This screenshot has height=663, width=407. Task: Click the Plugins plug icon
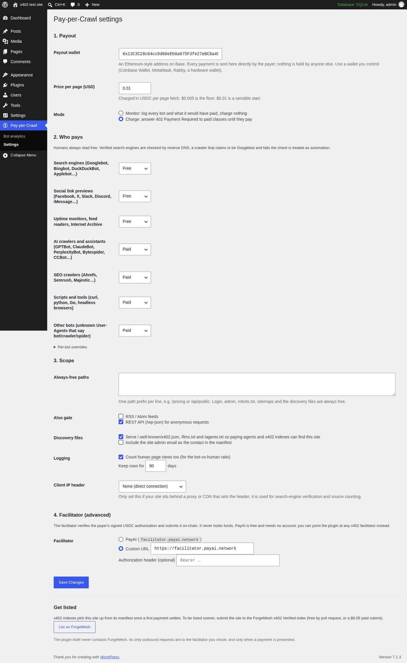coord(5,85)
